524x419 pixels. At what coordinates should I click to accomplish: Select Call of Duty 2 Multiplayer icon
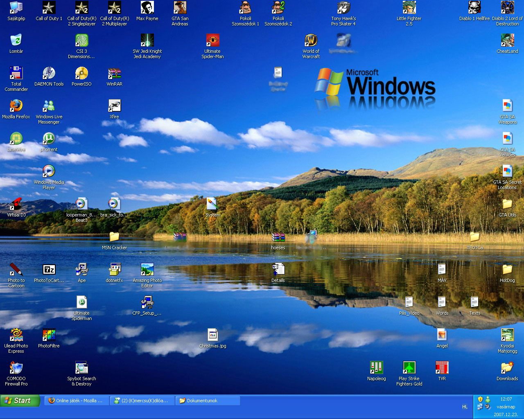coord(114,14)
